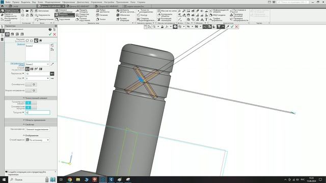Select the Булева операция tool
The width and height of the screenshot is (326, 183).
[x=123, y=19]
